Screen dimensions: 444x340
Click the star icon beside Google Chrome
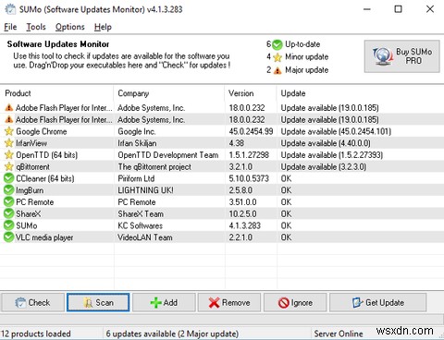tap(9, 131)
